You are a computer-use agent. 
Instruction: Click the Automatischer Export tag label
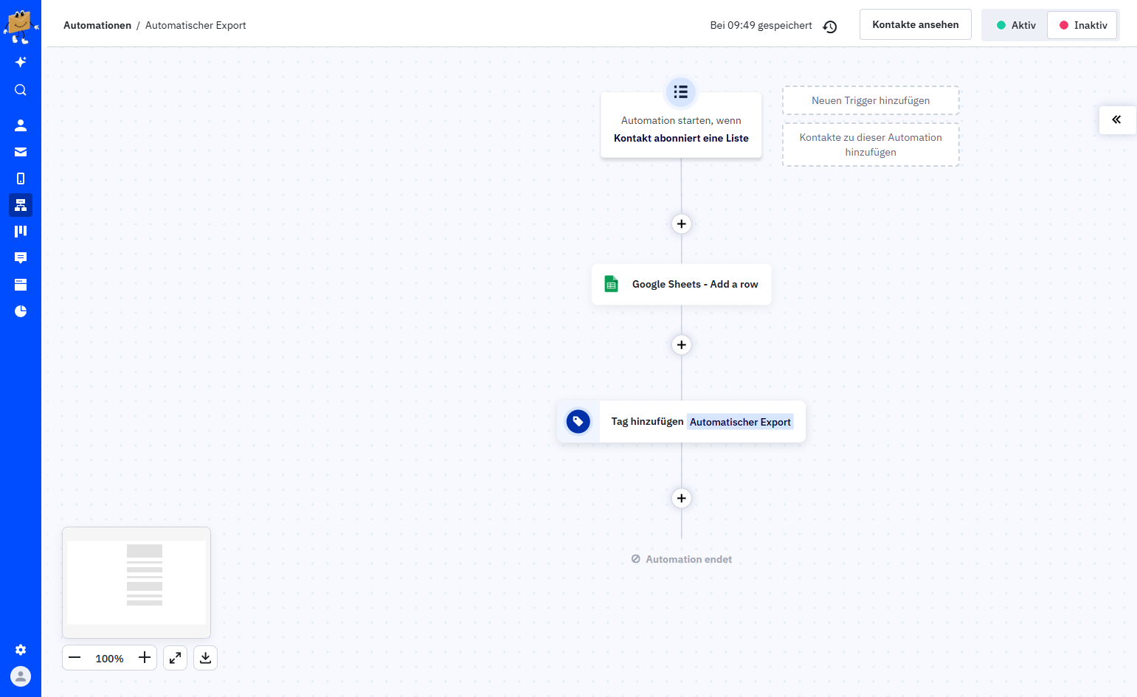point(740,422)
